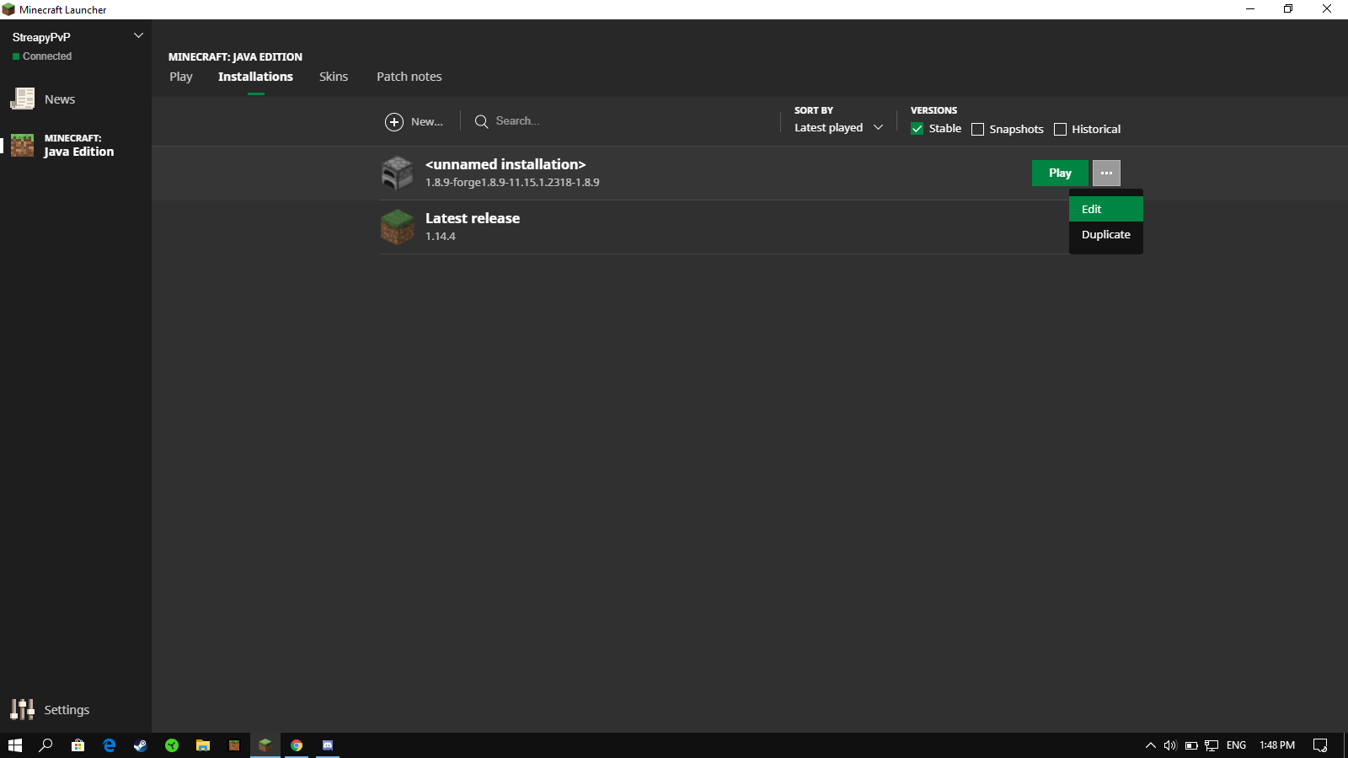
Task: Switch to the Skins tab
Action: point(334,77)
